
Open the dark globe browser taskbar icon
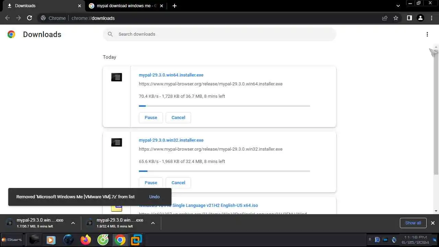[x=69, y=239]
